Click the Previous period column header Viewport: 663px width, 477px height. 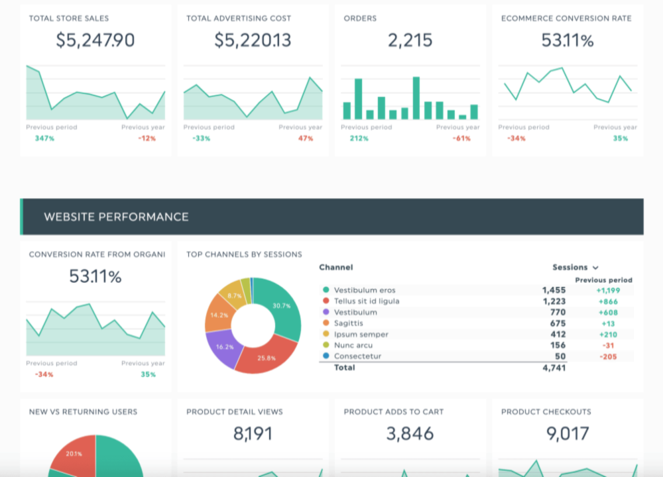tap(603, 280)
